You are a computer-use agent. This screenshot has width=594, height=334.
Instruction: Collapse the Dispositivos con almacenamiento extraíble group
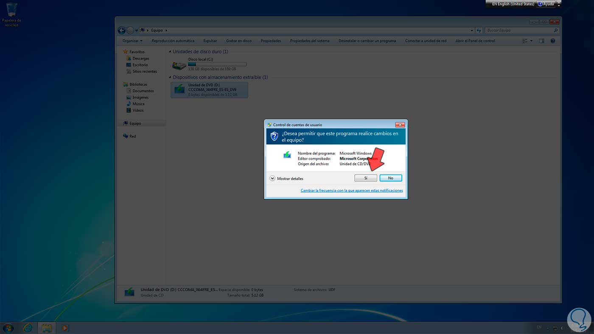(x=170, y=78)
